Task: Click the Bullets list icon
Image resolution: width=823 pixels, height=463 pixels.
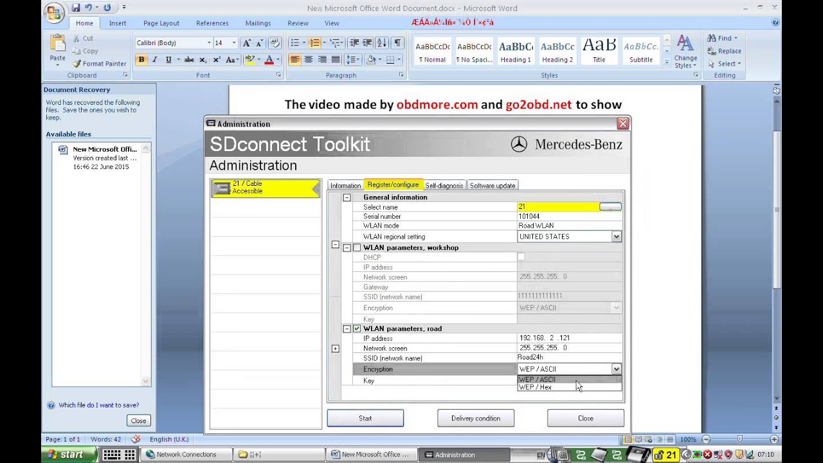Action: click(x=294, y=43)
